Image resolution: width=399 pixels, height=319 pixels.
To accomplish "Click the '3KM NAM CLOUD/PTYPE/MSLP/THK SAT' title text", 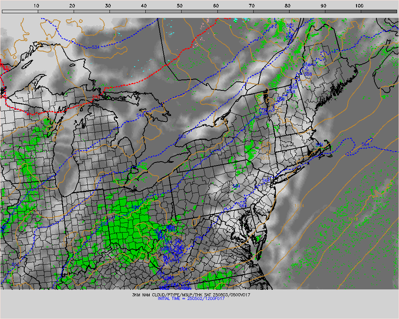I will pyautogui.click(x=172, y=295).
